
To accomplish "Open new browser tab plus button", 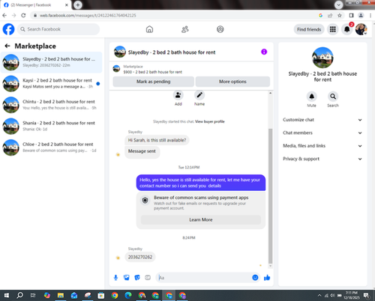I will coord(78,4).
